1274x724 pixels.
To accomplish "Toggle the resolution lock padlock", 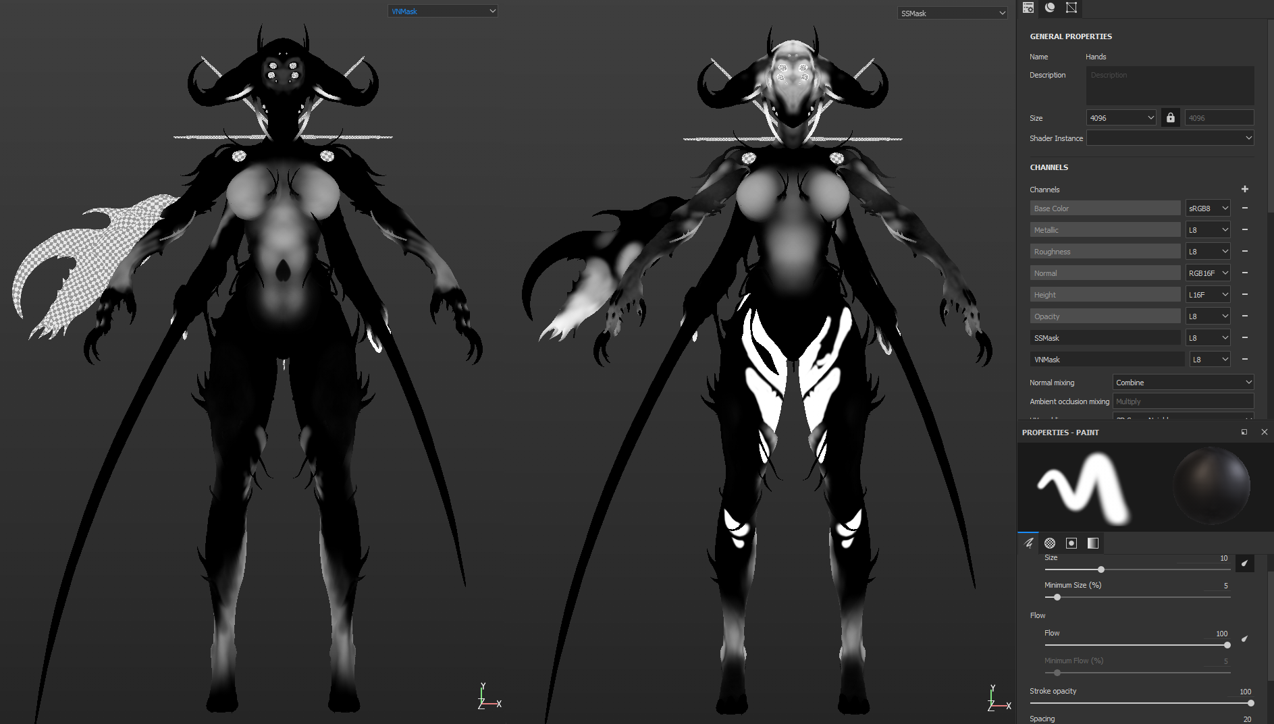I will (x=1170, y=117).
